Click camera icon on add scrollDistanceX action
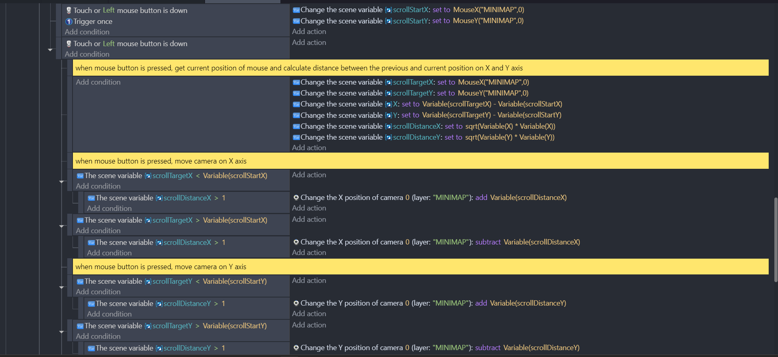The height and width of the screenshot is (357, 778). coord(296,198)
